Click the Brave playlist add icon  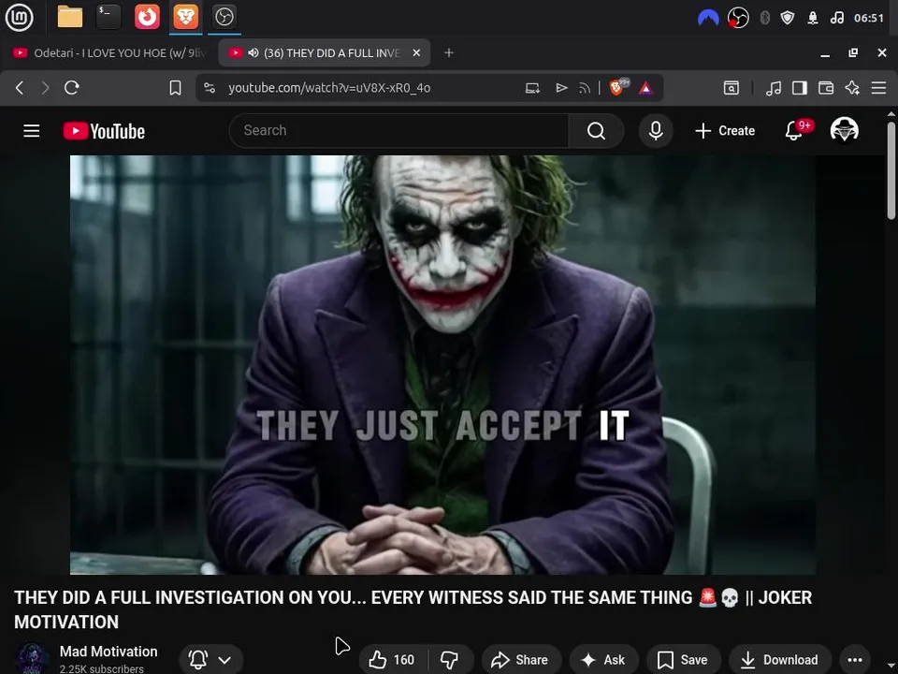(x=561, y=88)
